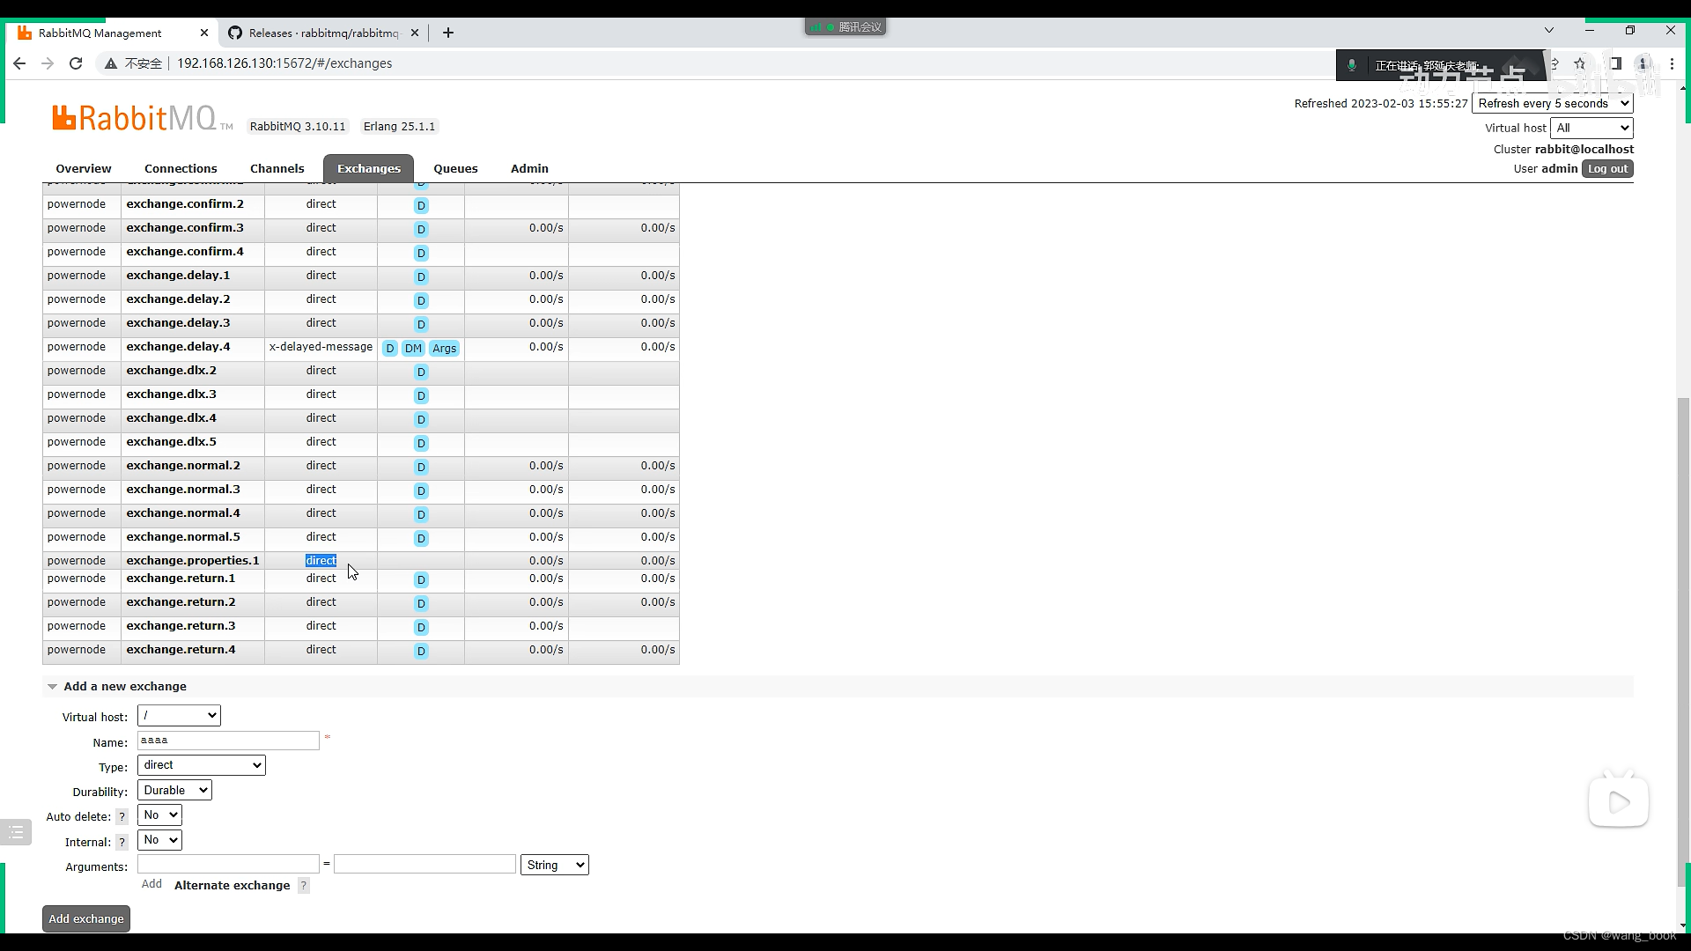
Task: Click the exchange Name input field
Action: click(228, 741)
